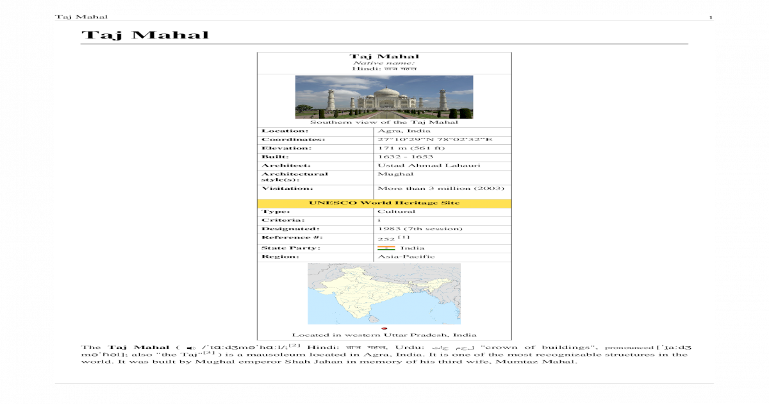Click the "Taj Mahal" title of the infobox
769x404 pixels.
pyautogui.click(x=384, y=56)
